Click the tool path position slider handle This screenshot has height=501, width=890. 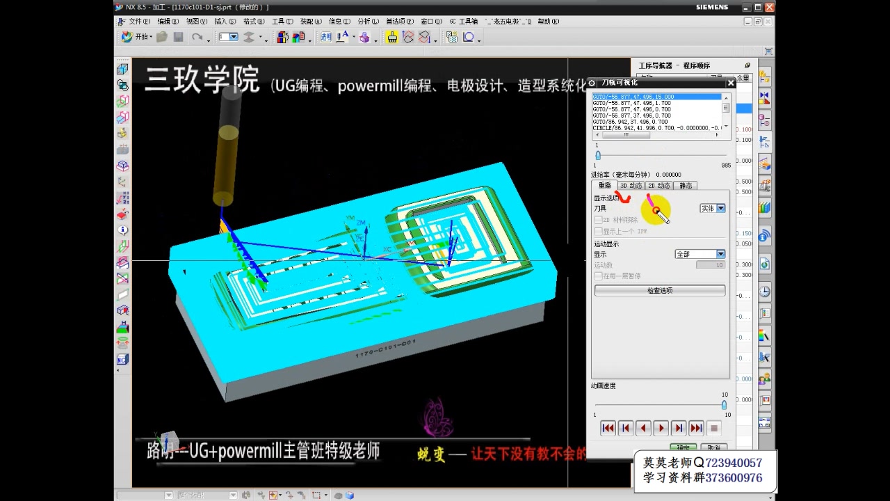[598, 155]
